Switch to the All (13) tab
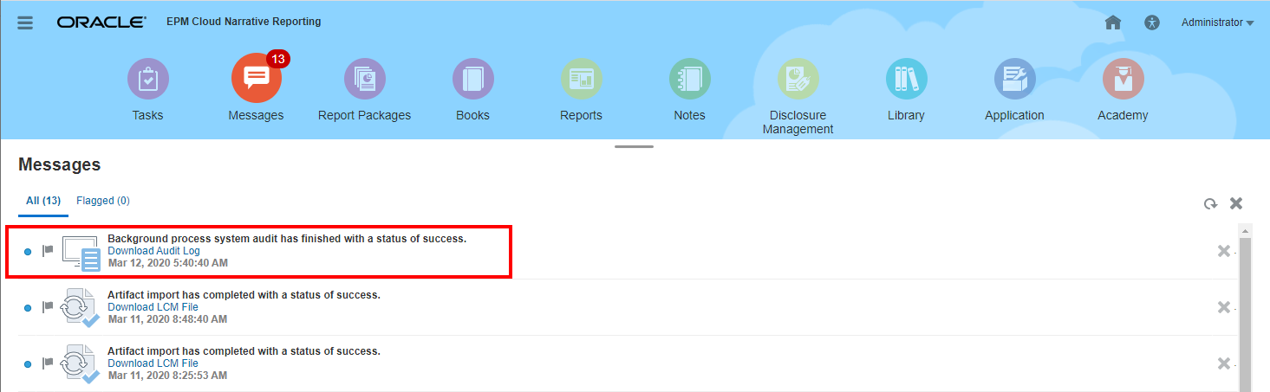This screenshot has height=392, width=1270. pyautogui.click(x=43, y=201)
